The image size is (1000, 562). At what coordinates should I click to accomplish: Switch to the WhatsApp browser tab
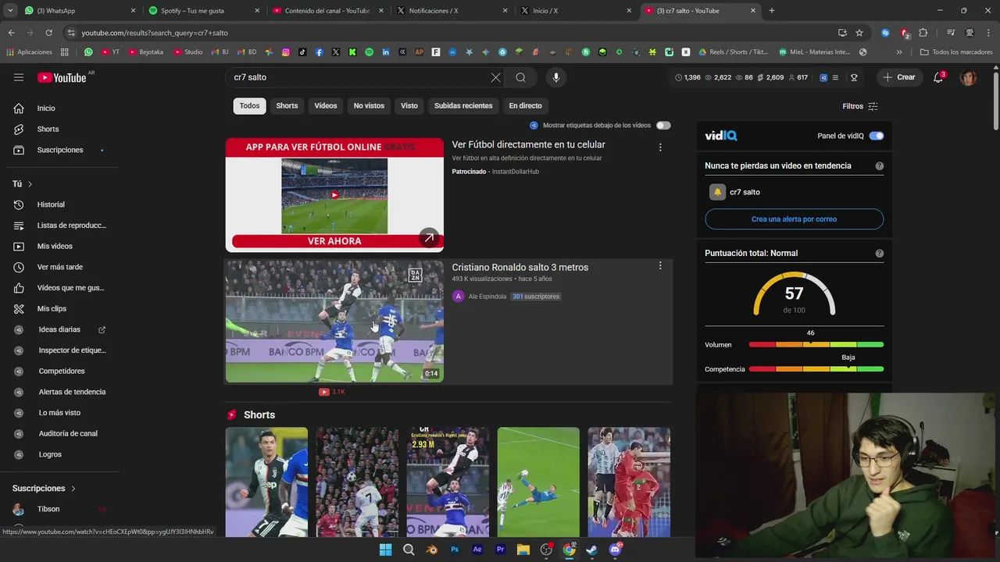pyautogui.click(x=78, y=11)
